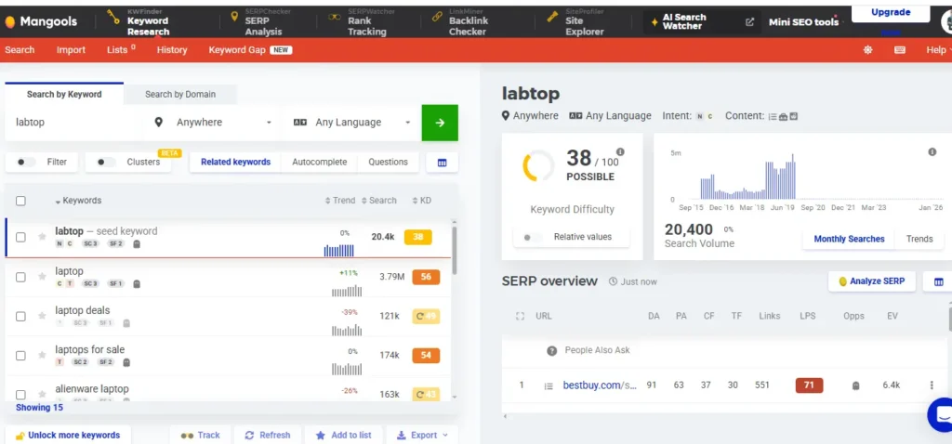The image size is (952, 444).
Task: Open the bestbuy.com result link
Action: pos(600,385)
